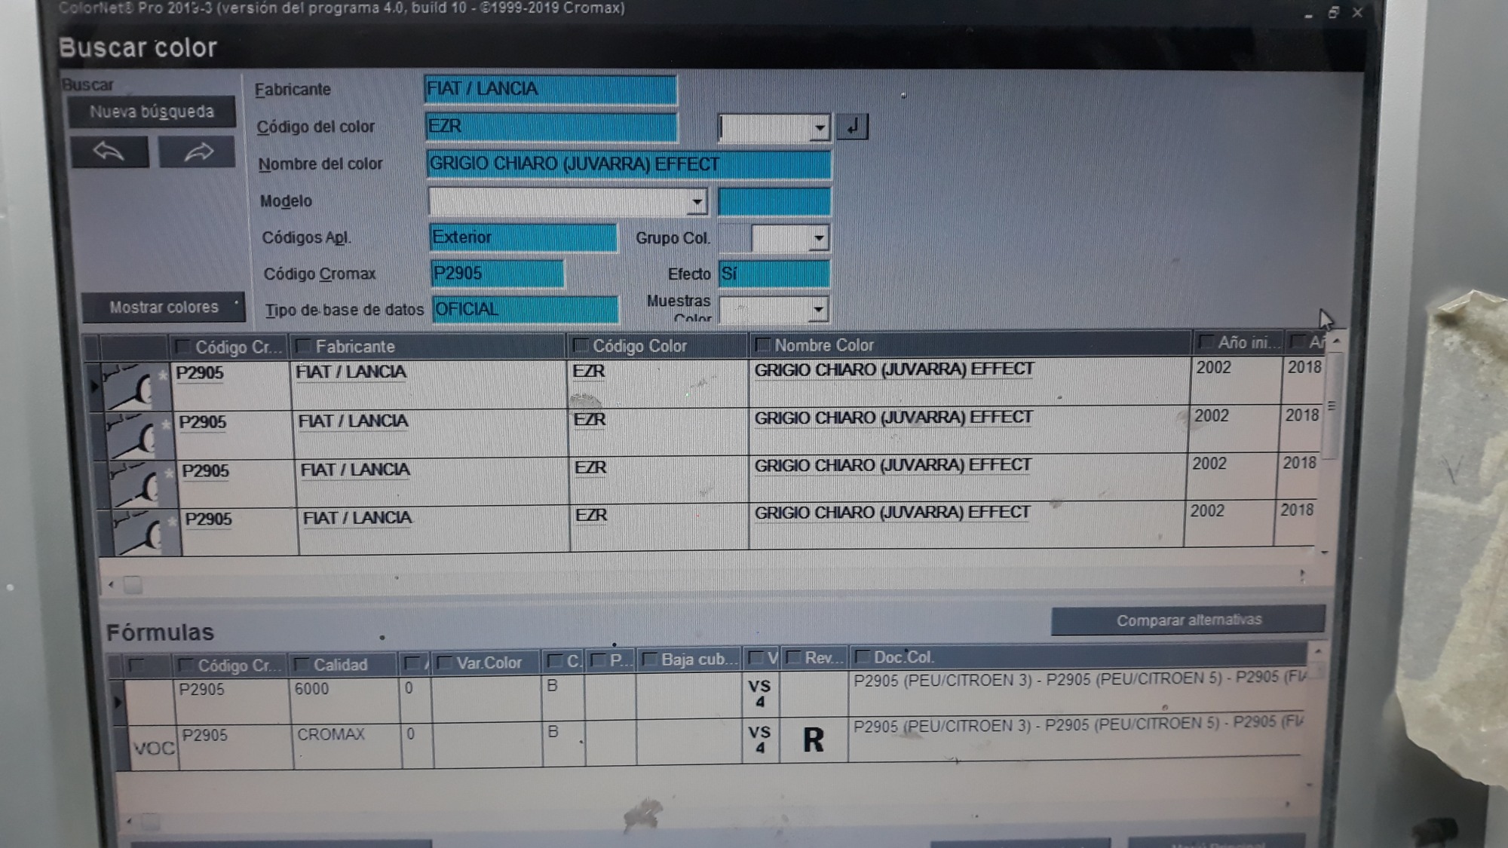
Task: Click the Doc.Col. column header in formulas
Action: 903,657
